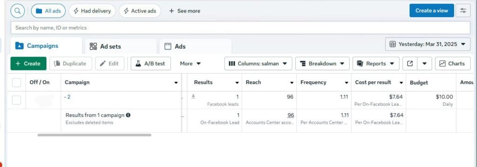Viewport: 477px width, 167px height.
Task: Tick the checkbox for campaign -2 row
Action: [x=16, y=100]
